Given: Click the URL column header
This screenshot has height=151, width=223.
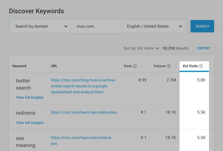Looking at the screenshot, I should point(54,66).
